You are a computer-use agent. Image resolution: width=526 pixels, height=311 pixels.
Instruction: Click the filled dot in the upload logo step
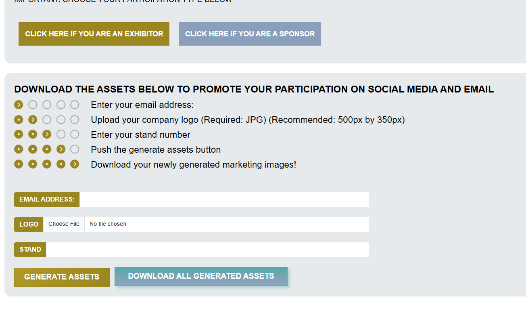(19, 120)
